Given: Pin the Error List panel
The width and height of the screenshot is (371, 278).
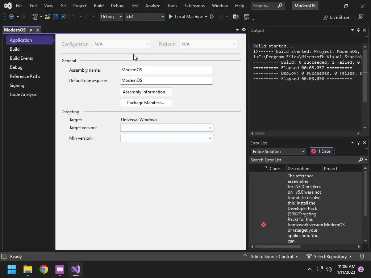Looking at the screenshot, I should pyautogui.click(x=358, y=143).
